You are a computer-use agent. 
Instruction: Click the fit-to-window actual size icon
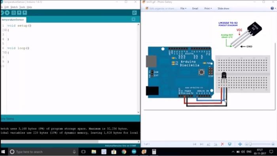240,144
